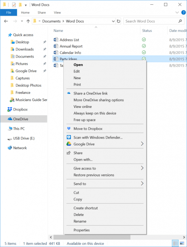Click the Forward navigation arrow

(x=15, y=21)
